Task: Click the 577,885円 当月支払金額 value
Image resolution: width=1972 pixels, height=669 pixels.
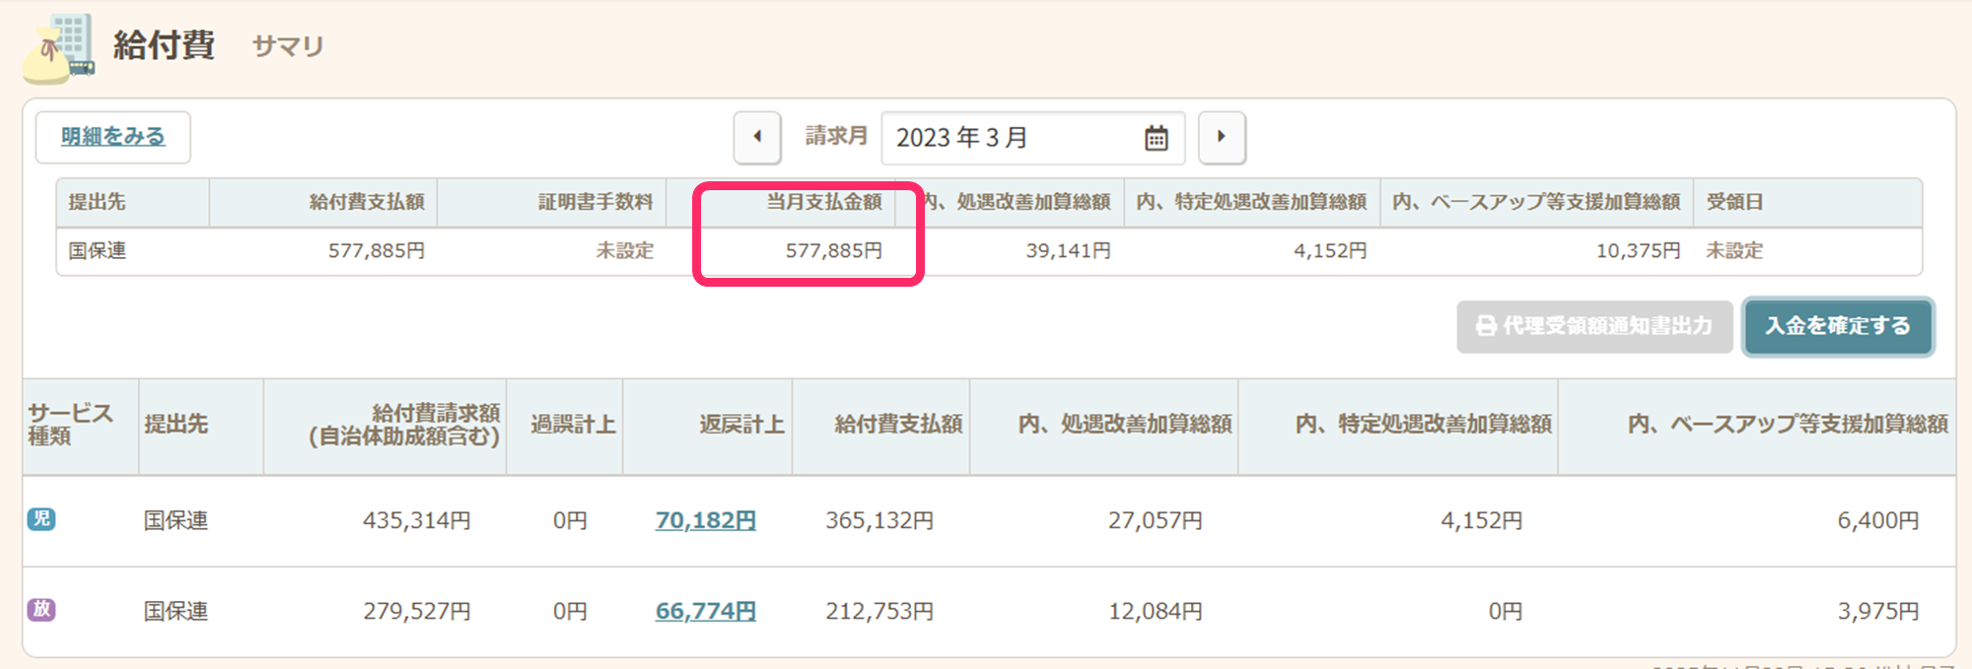Action: click(x=833, y=251)
